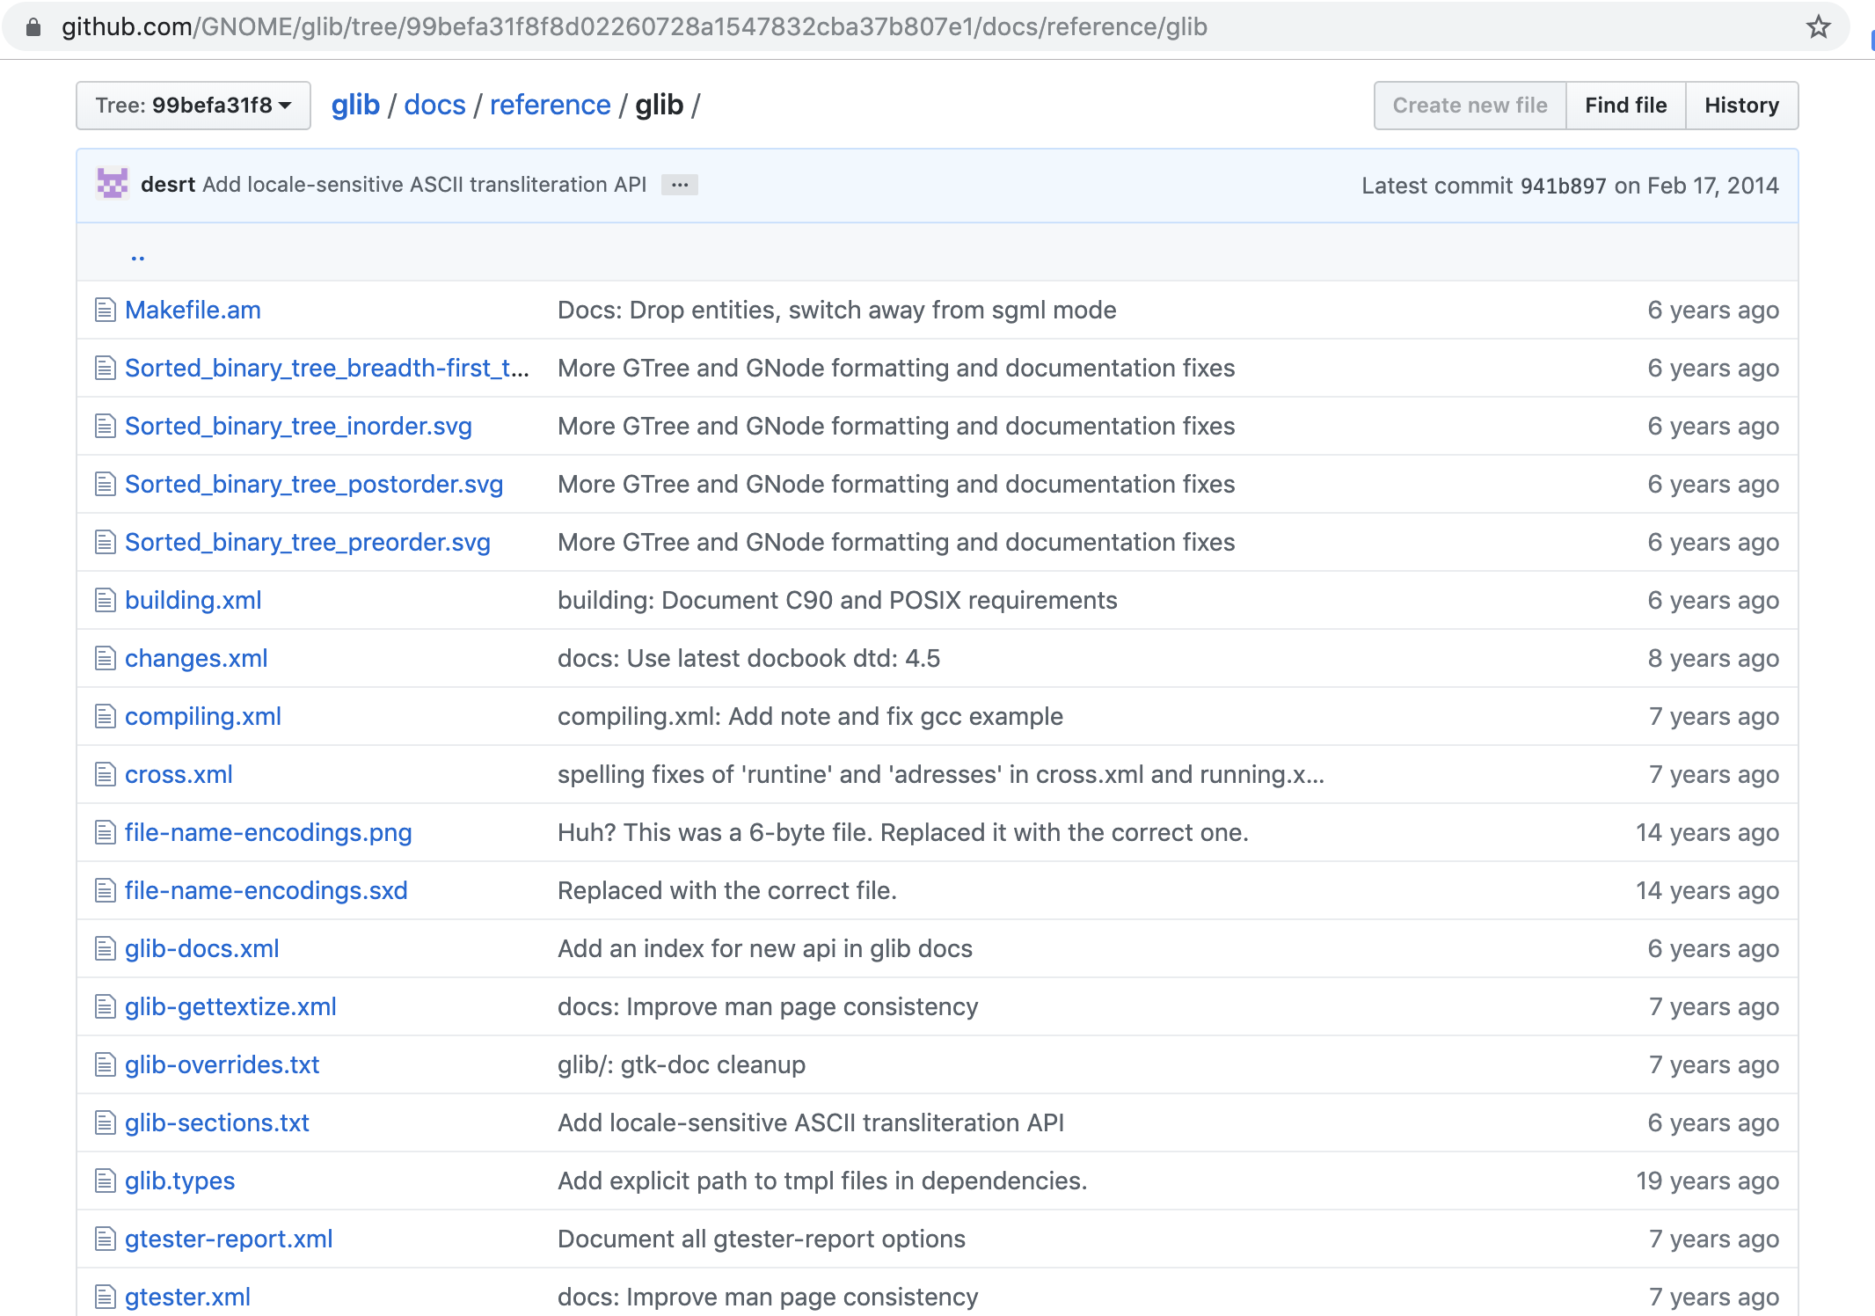Click the file icon beside Makefile.am

click(x=106, y=311)
